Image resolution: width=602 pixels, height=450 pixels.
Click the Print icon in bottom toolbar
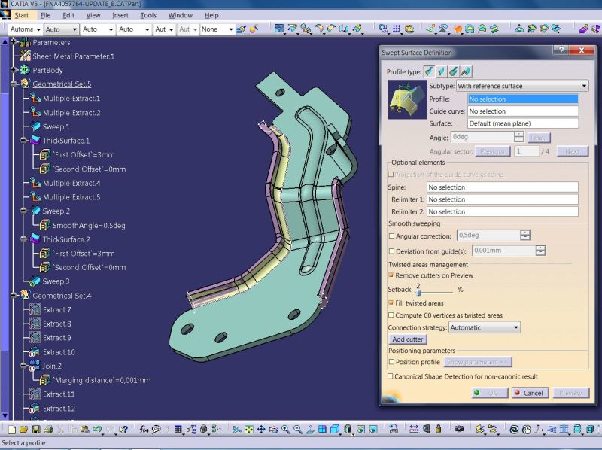pos(48,429)
